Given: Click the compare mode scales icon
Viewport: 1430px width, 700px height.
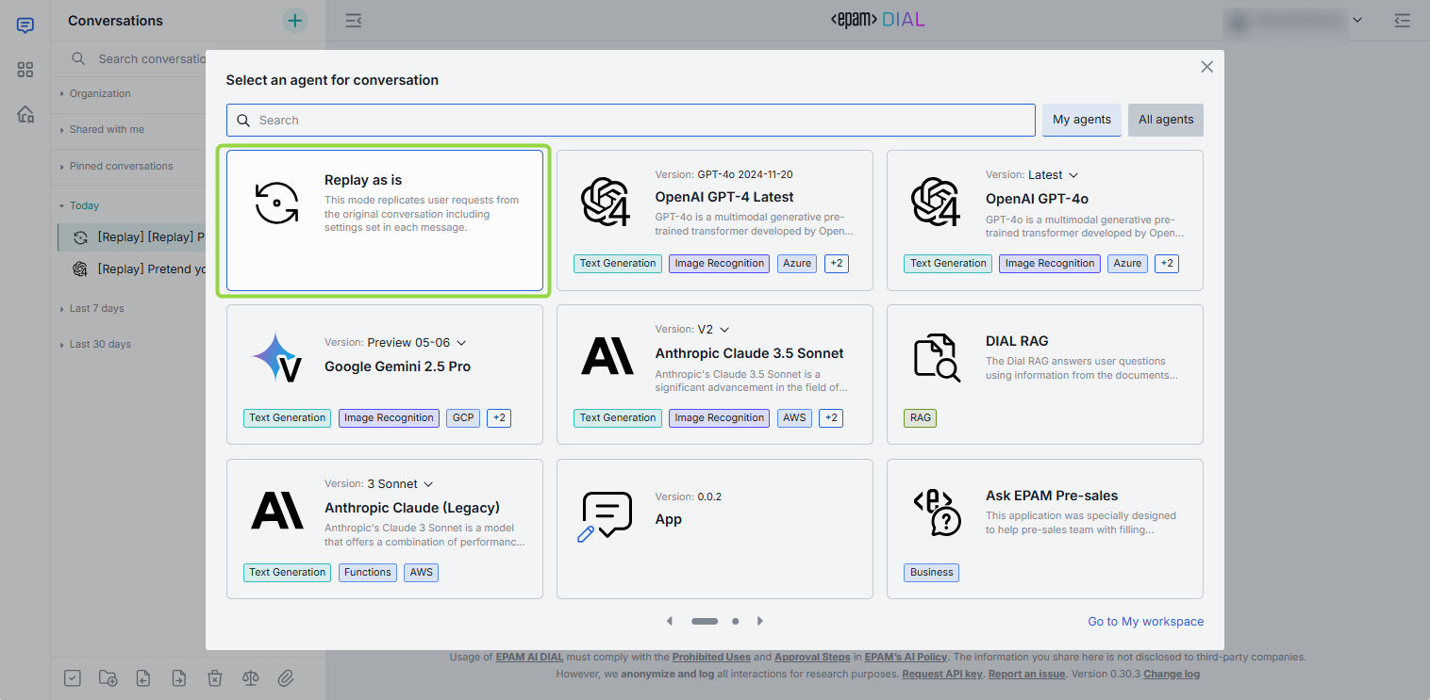Looking at the screenshot, I should [250, 677].
